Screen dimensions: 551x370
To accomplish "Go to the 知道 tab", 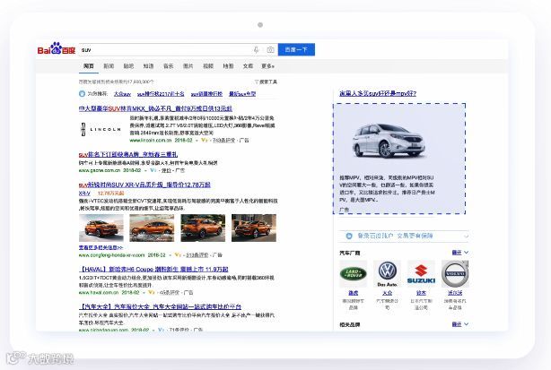I will tap(148, 66).
